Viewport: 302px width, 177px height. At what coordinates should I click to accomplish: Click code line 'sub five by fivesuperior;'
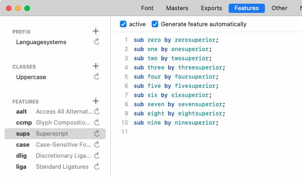[x=176, y=86]
